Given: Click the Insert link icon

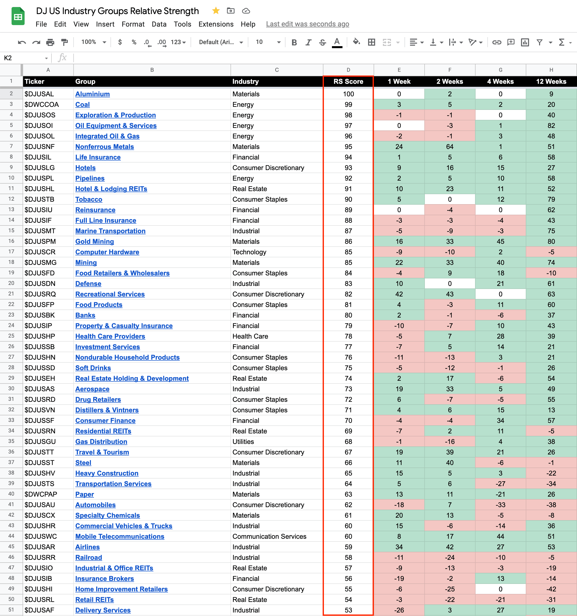Looking at the screenshot, I should tap(496, 42).
